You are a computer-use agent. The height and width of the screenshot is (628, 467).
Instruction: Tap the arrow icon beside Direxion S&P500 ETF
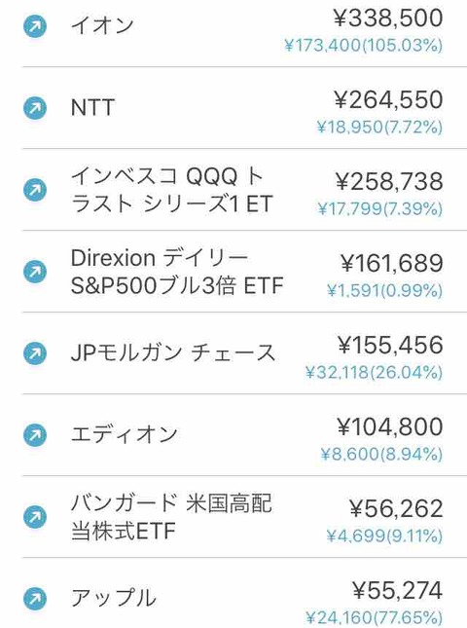pos(35,272)
